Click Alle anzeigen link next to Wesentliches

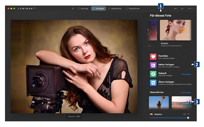(186, 92)
